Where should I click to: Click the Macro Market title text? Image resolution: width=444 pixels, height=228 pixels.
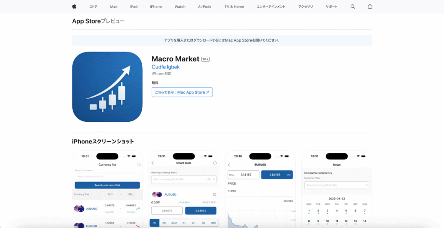coord(176,59)
